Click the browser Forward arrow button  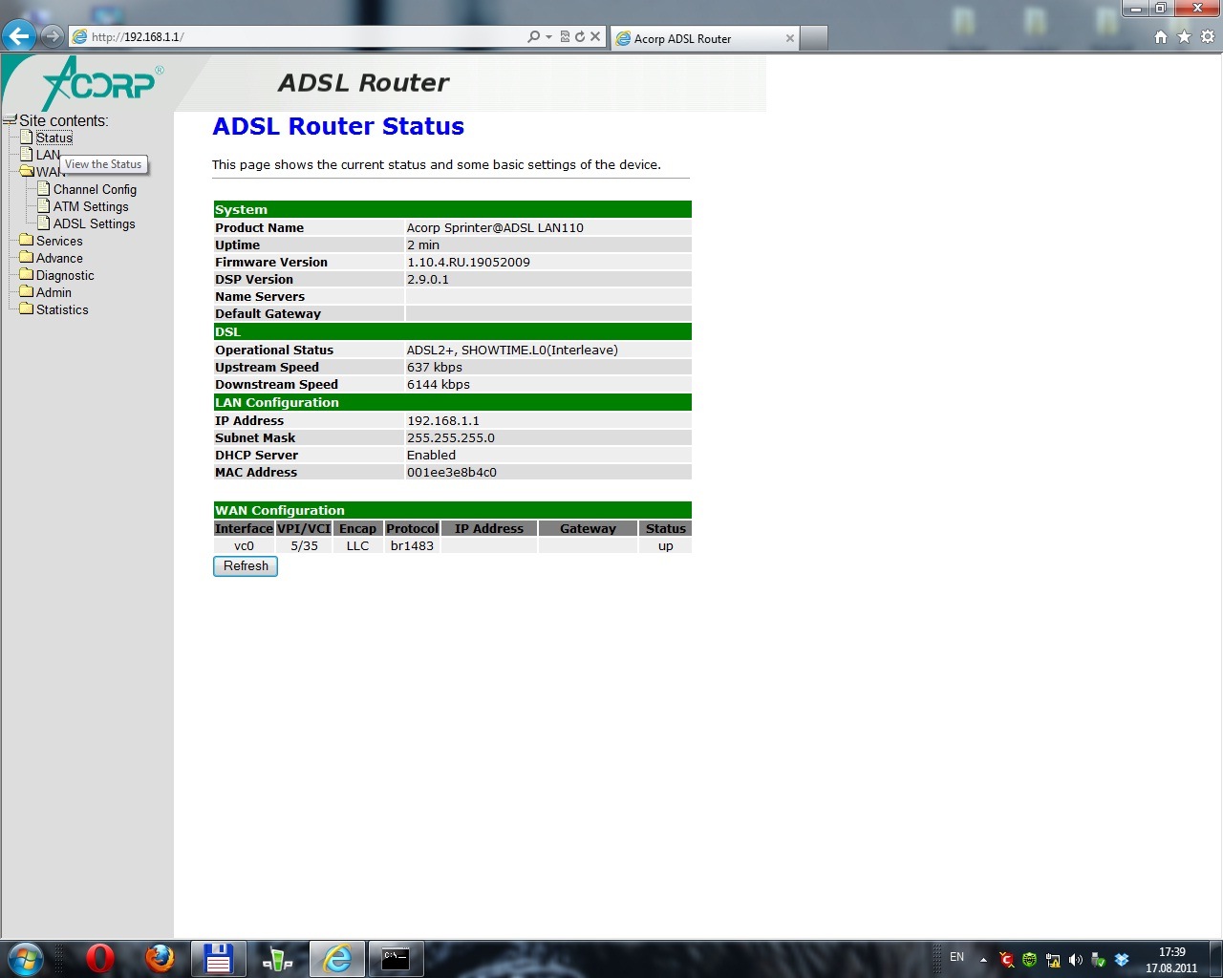click(53, 36)
